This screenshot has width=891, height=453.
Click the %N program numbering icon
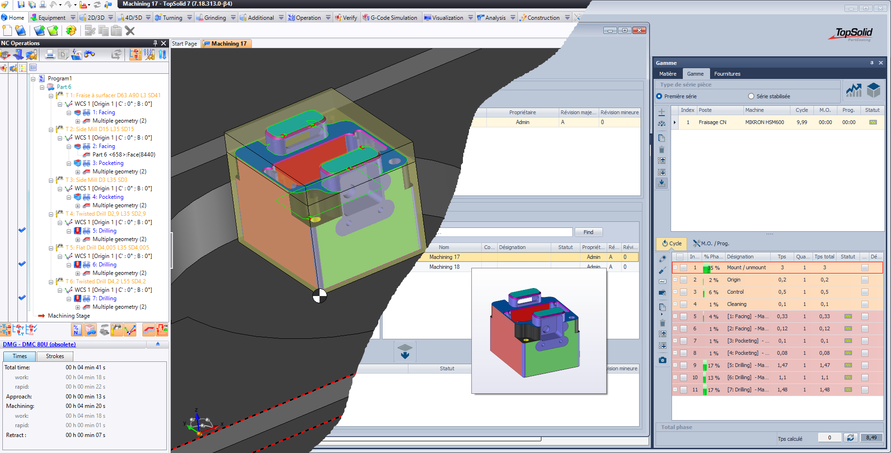pyautogui.click(x=77, y=330)
